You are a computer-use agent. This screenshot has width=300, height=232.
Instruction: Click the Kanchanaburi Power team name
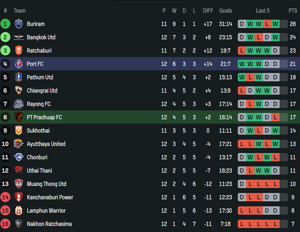50,197
